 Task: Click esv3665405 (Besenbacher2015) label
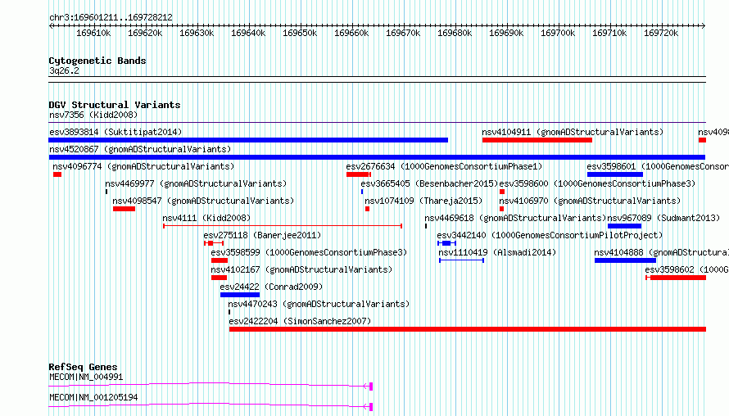pyautogui.click(x=429, y=183)
